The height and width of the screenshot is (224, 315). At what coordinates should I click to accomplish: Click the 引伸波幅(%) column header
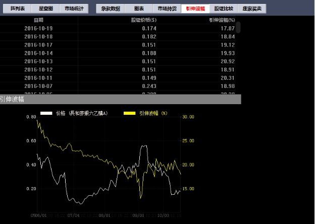click(222, 20)
